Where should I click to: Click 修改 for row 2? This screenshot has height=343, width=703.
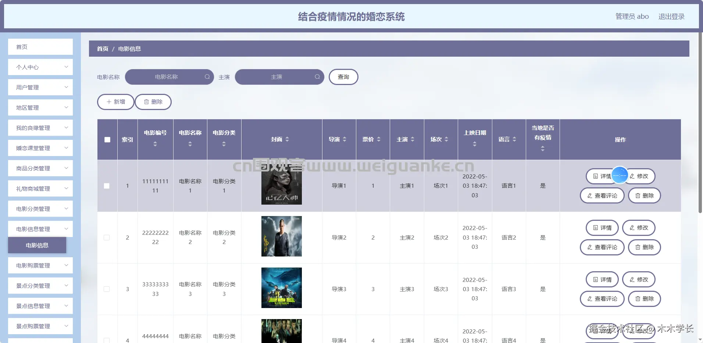click(639, 228)
